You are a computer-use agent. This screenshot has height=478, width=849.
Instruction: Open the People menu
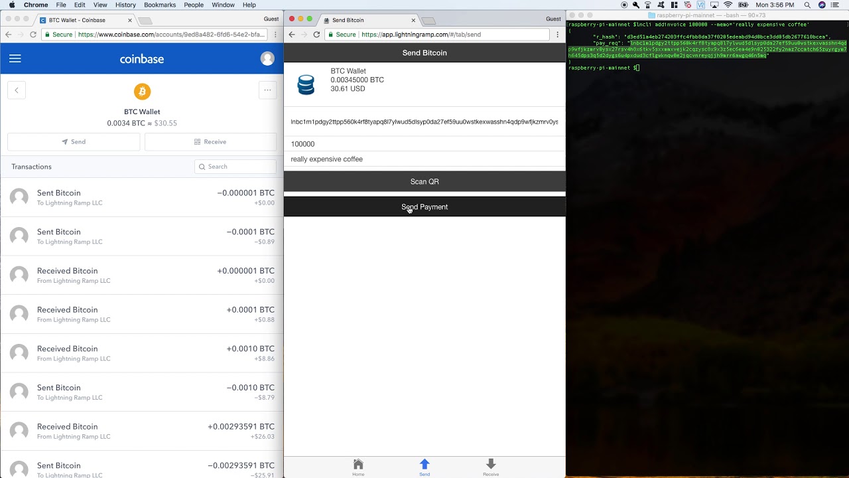click(x=194, y=5)
